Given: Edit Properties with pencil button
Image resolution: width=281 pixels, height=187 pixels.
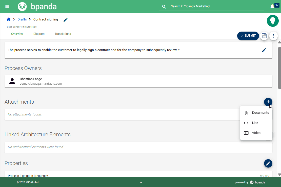Looking at the screenshot, I should [x=268, y=163].
